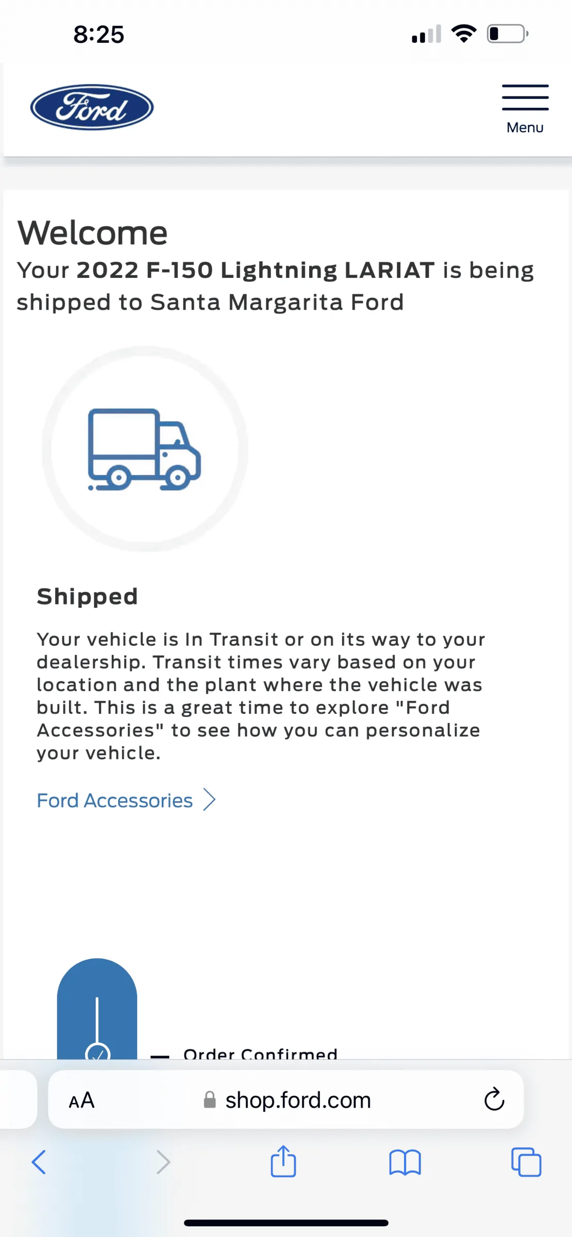Tap the shop.ford.com address field

point(298,1100)
